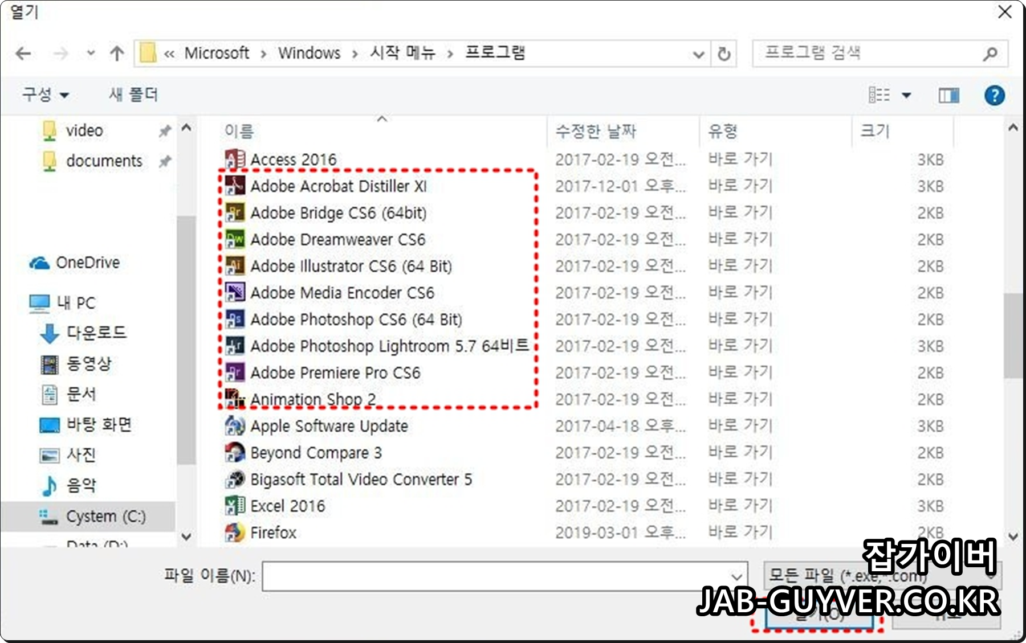
Task: Open the 음악 folder
Action: point(68,485)
